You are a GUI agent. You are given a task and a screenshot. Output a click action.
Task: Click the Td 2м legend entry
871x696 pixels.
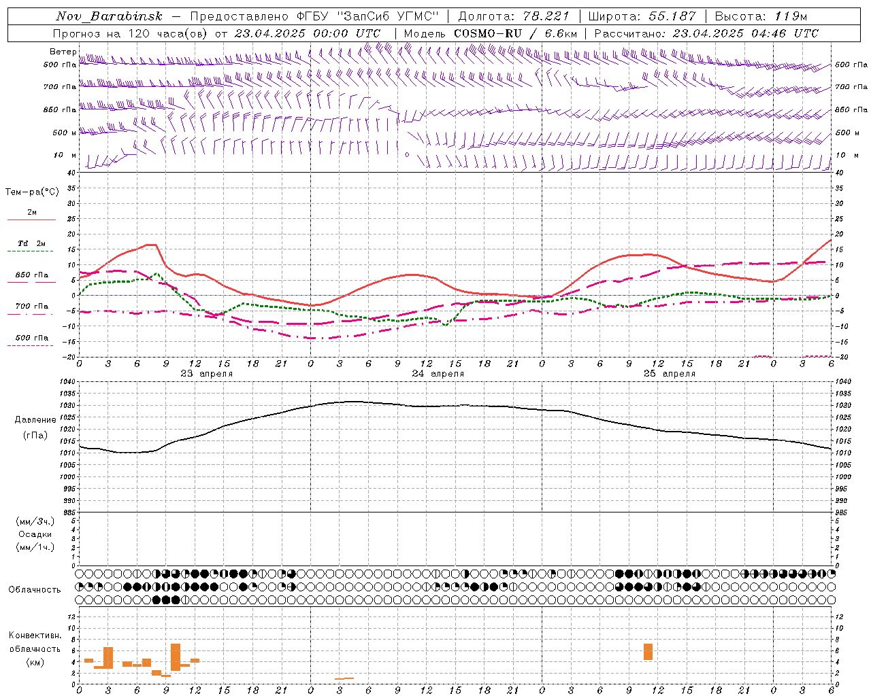tap(31, 243)
